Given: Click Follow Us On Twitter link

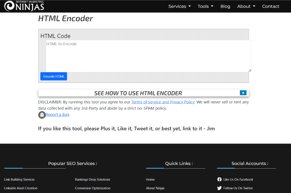Looking at the screenshot, I should pos(238,188).
